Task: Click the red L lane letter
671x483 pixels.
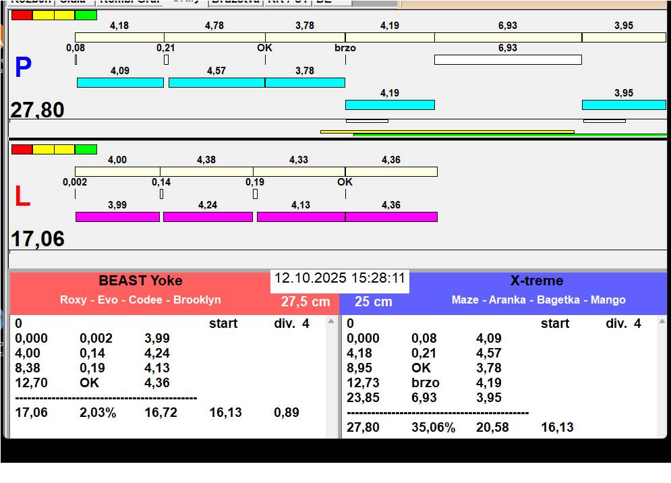Action: [23, 196]
